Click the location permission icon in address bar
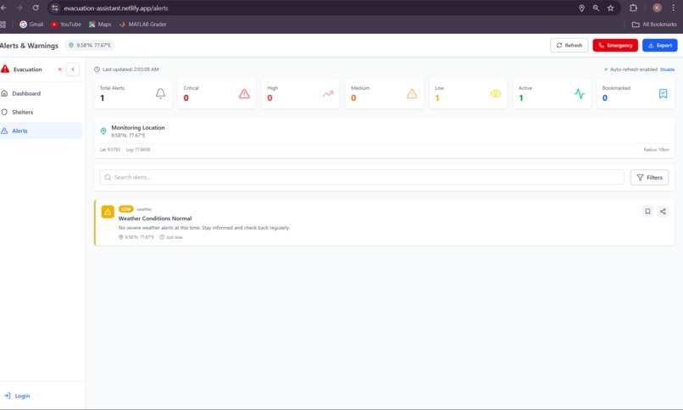The width and height of the screenshot is (683, 410). pos(581,8)
